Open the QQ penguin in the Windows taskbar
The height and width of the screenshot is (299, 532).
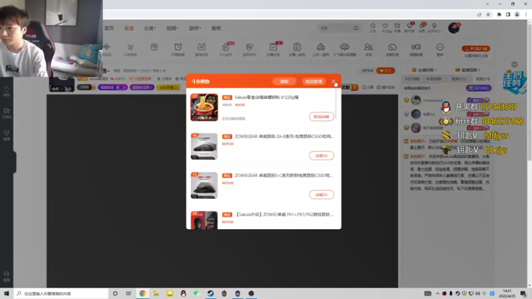[x=184, y=294]
